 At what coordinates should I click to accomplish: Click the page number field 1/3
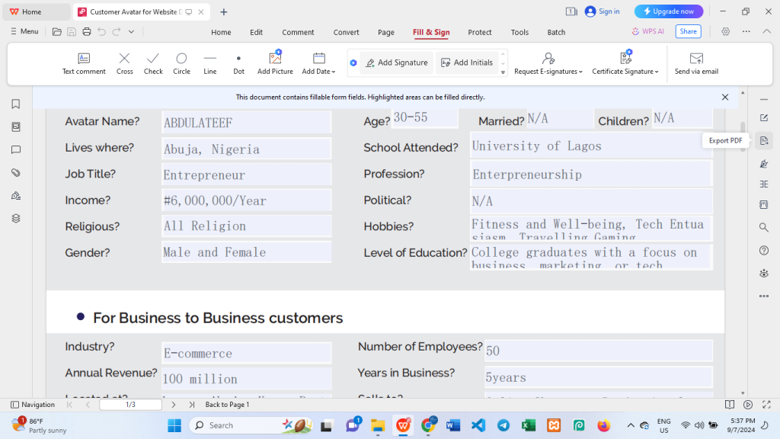click(130, 405)
